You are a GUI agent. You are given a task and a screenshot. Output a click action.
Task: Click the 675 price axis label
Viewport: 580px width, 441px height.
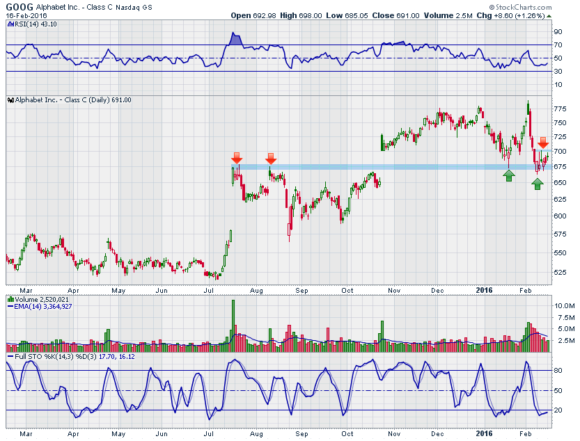(560, 167)
